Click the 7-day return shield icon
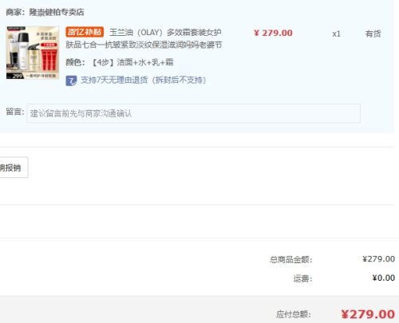 tap(71, 81)
